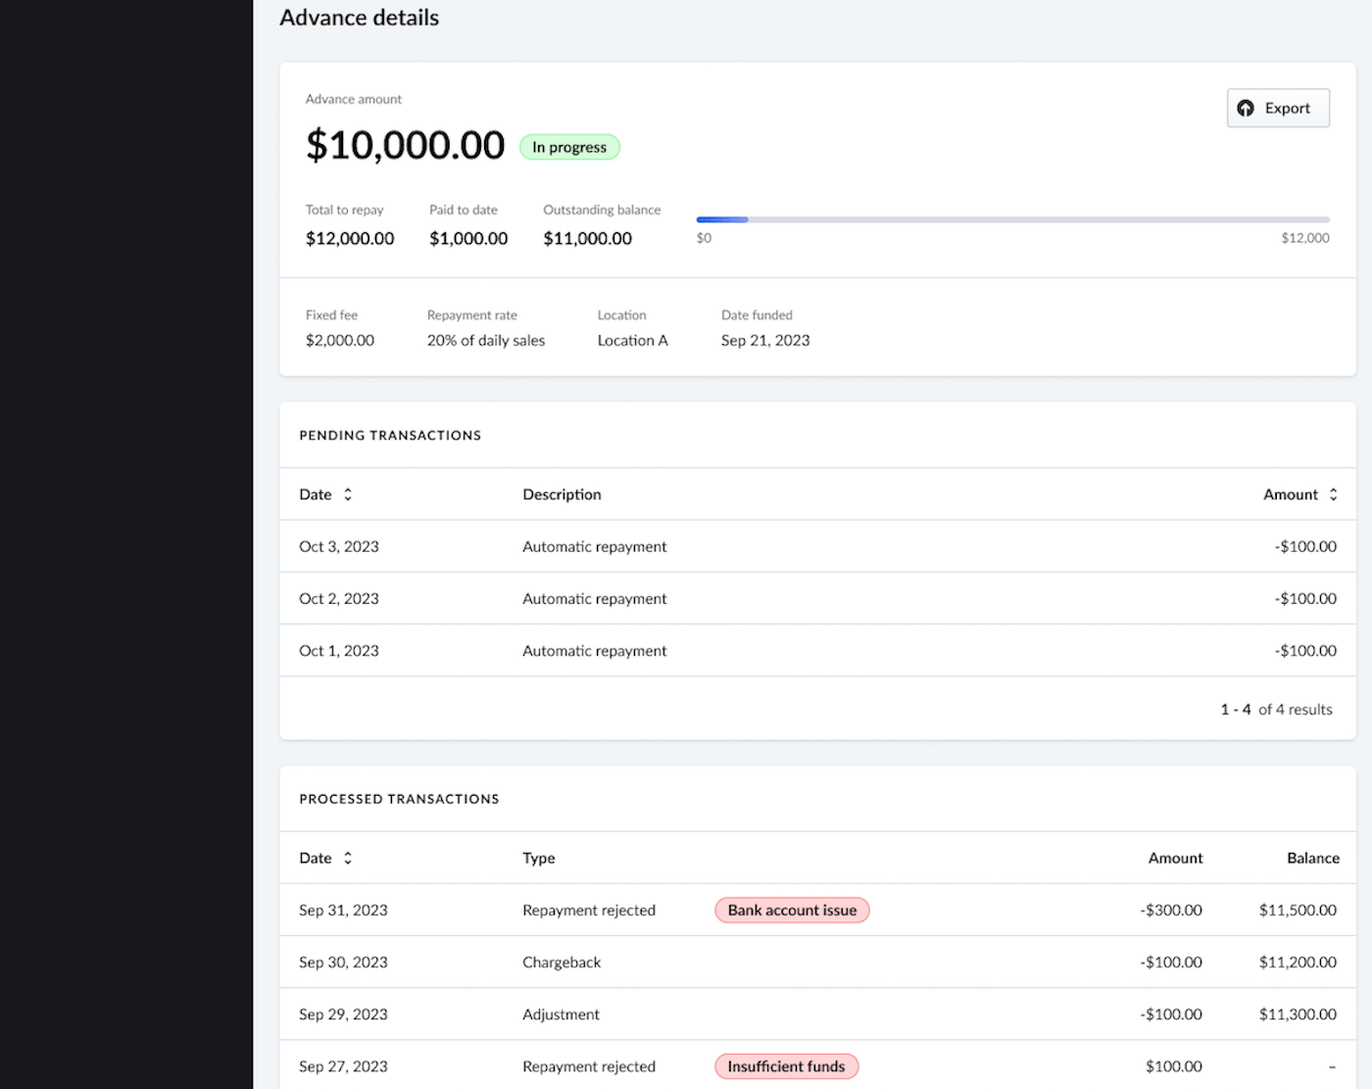The height and width of the screenshot is (1089, 1372).
Task: Click the Type column header
Action: click(538, 859)
